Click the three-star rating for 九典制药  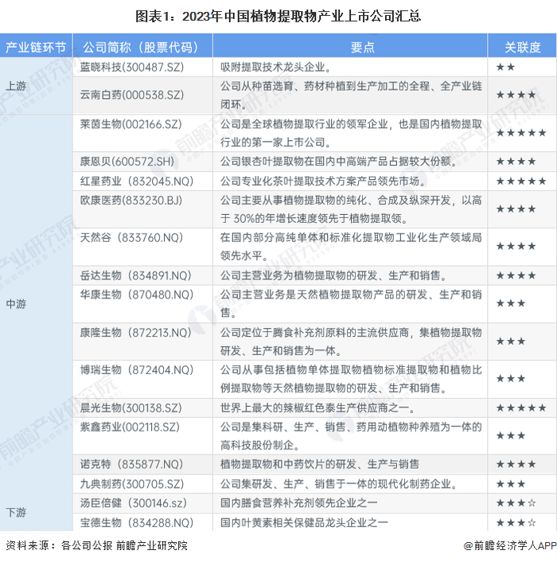coord(511,484)
